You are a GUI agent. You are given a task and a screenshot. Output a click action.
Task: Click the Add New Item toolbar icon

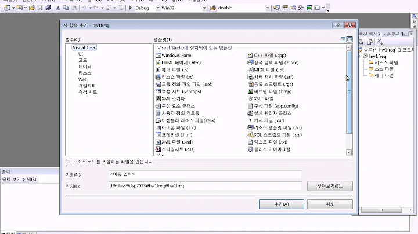point(20,8)
